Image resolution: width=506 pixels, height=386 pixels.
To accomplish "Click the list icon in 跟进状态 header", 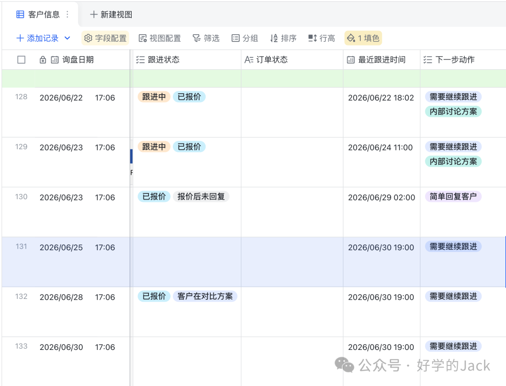I will 141,59.
